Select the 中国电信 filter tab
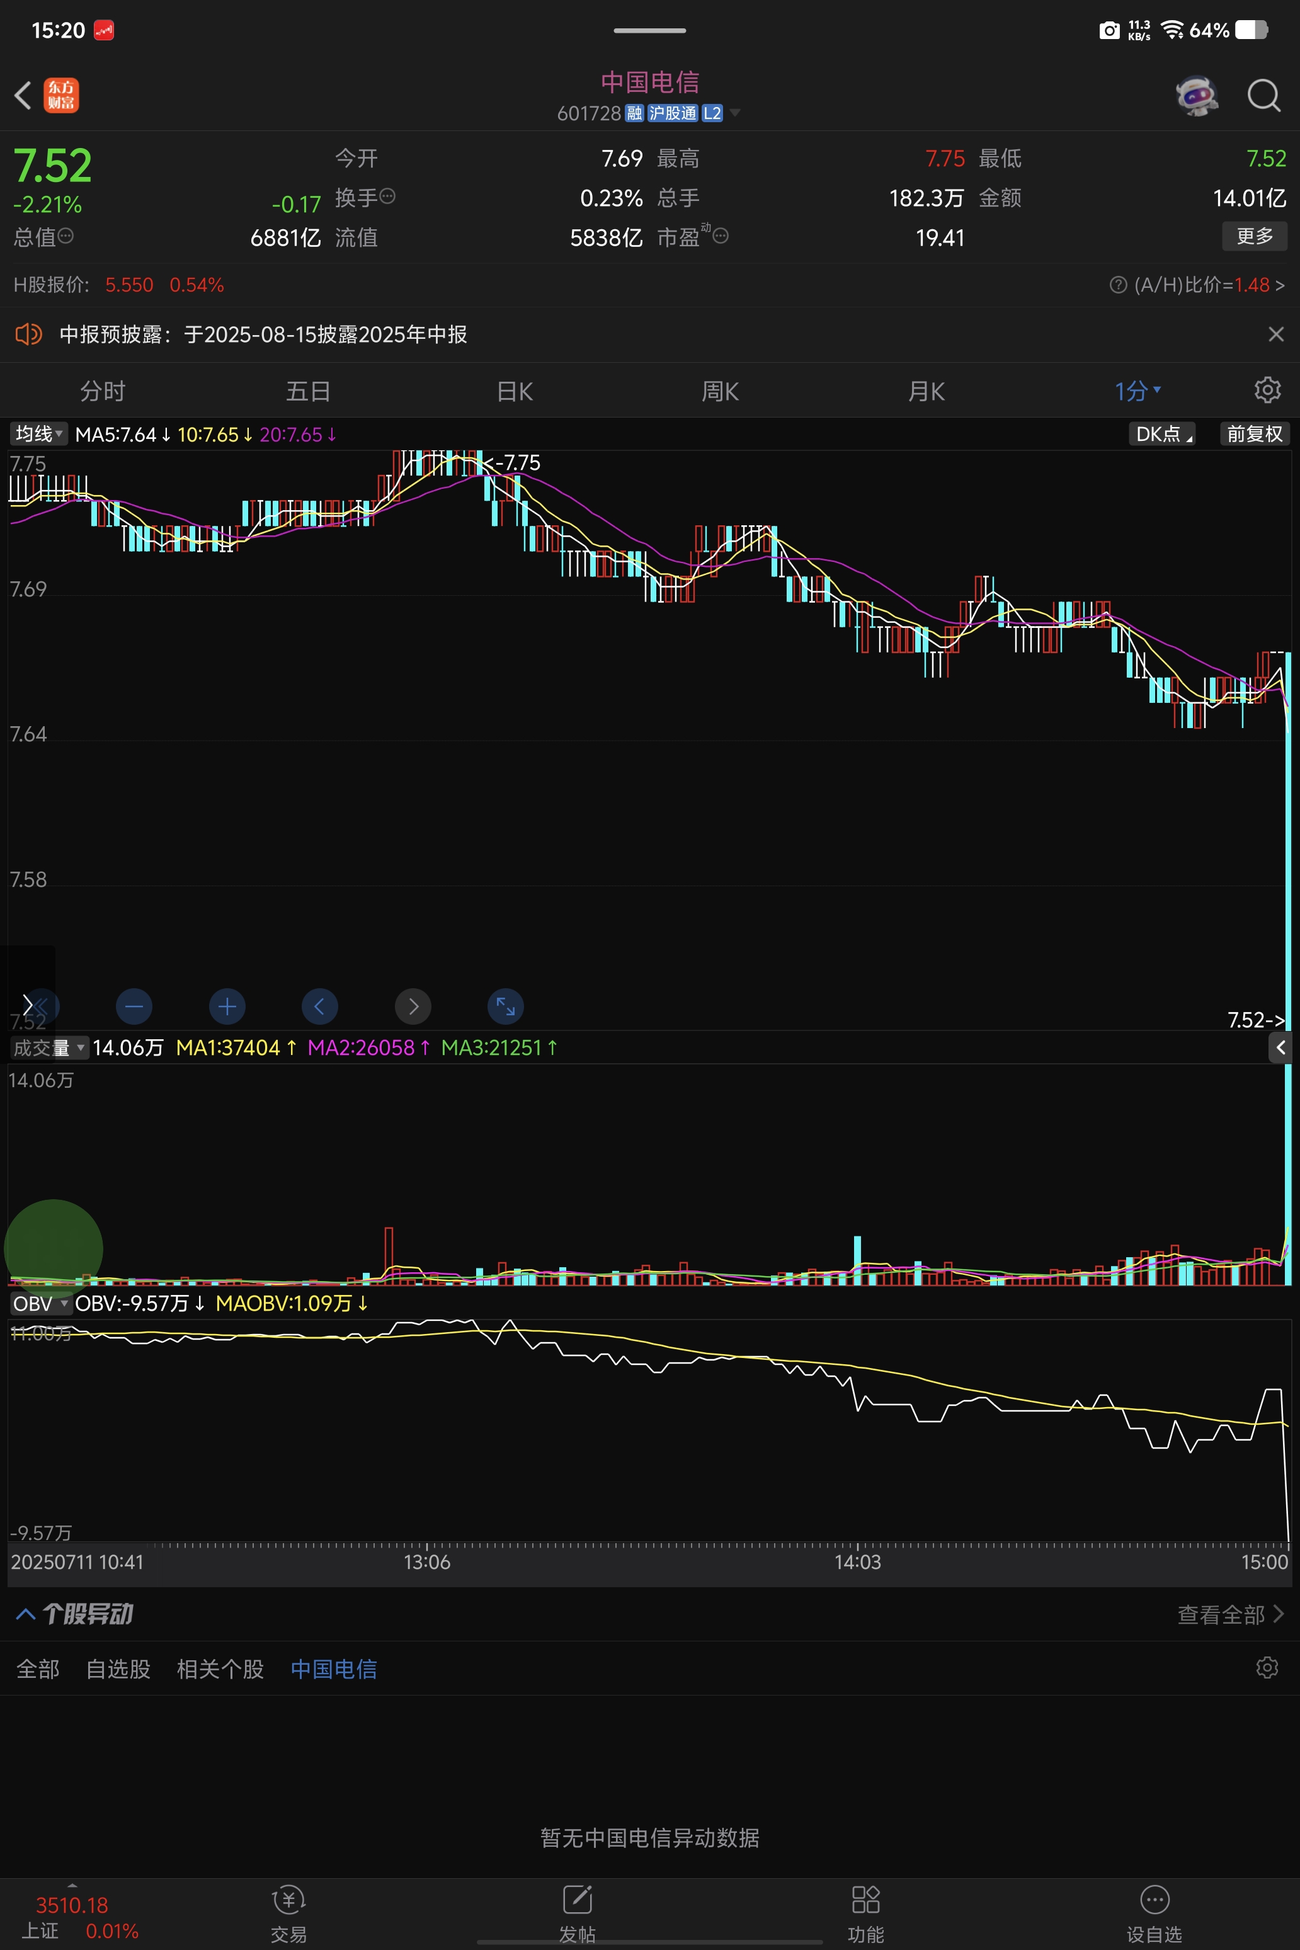Viewport: 1300px width, 1950px height. click(x=334, y=1669)
